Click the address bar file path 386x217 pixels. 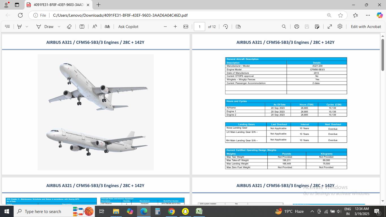click(120, 15)
